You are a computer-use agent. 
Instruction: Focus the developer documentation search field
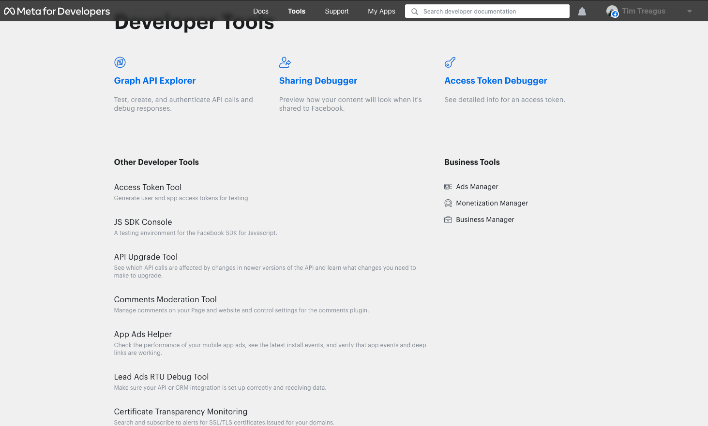tap(487, 11)
